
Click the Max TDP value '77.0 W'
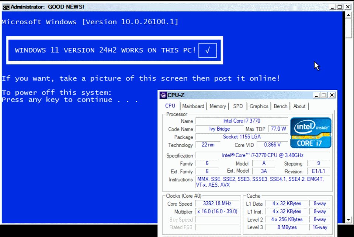pos(278,129)
